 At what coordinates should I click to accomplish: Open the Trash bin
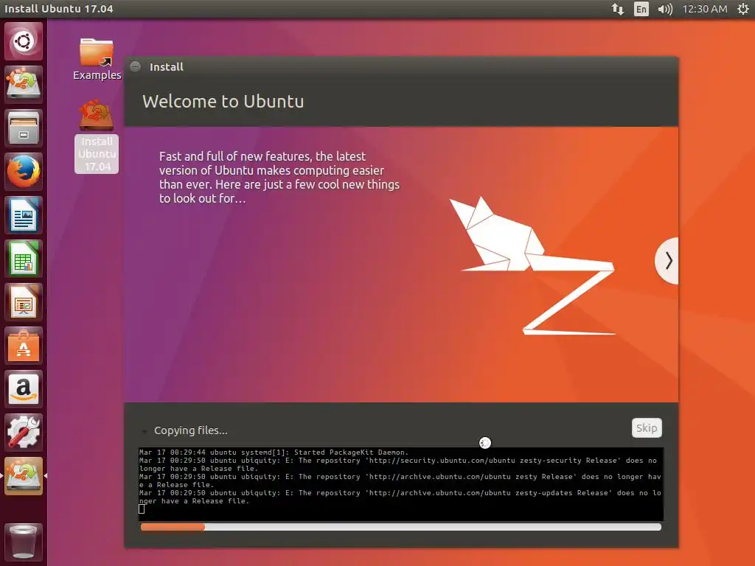coord(23,542)
